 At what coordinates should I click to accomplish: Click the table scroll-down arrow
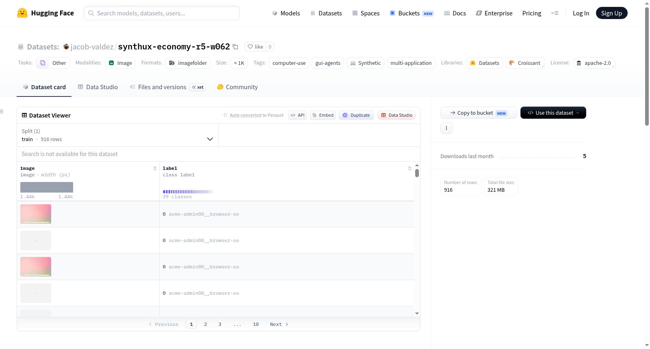(x=417, y=313)
